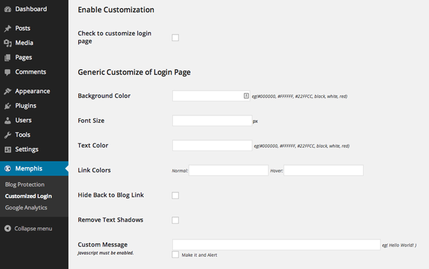Viewport: 429px width, 269px height.
Task: Go to the Google Analytics submenu link
Action: click(26, 208)
